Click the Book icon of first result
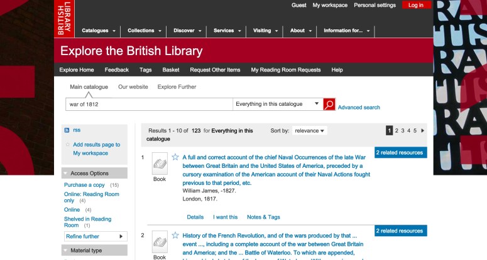The width and height of the screenshot is (487, 260). pyautogui.click(x=160, y=163)
